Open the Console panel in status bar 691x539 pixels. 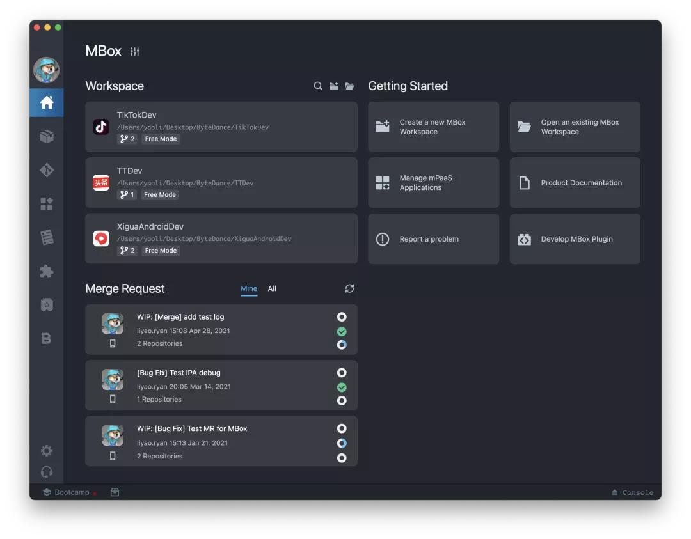point(632,492)
